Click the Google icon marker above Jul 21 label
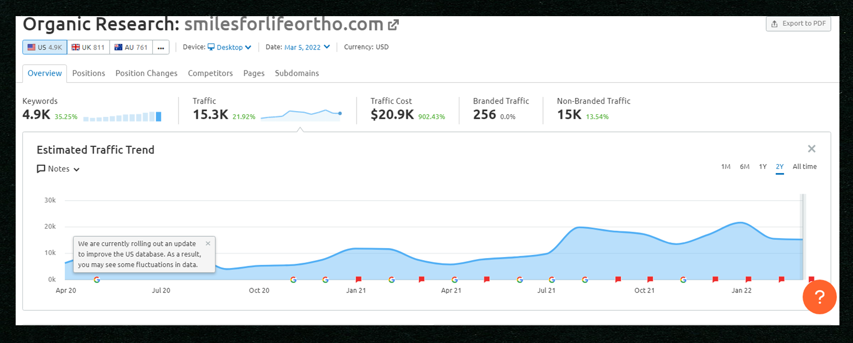The height and width of the screenshot is (343, 853). tap(552, 280)
